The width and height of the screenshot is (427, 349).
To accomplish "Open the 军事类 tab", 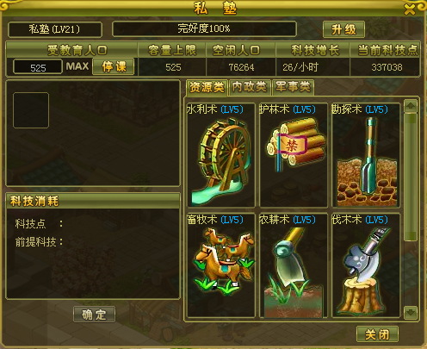I will tap(293, 87).
